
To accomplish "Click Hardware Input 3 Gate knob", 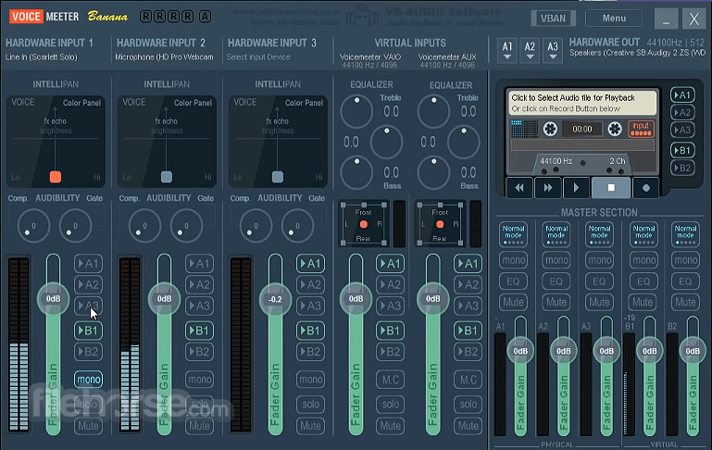I will pyautogui.click(x=297, y=226).
